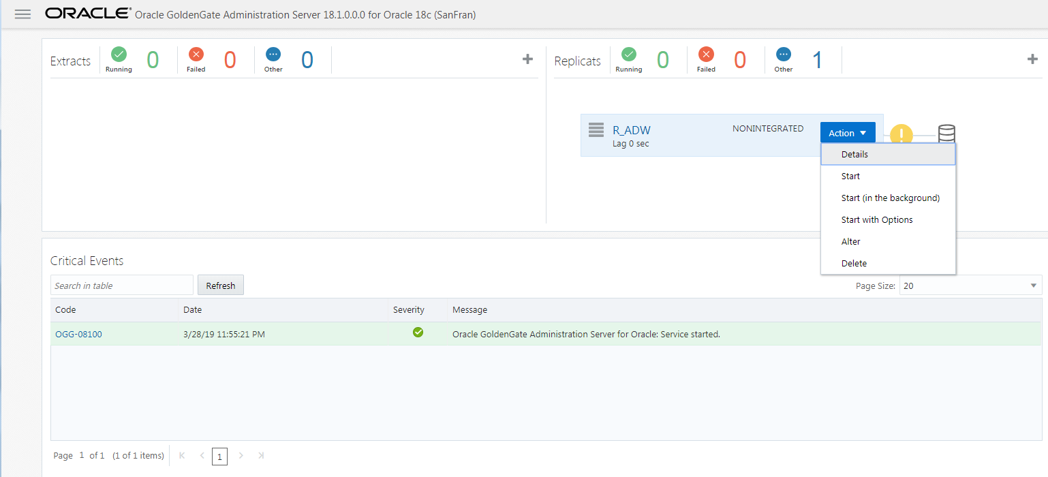1048x477 pixels.
Task: Click the date 3/28/19 11:55:21 PM
Action: (x=224, y=334)
